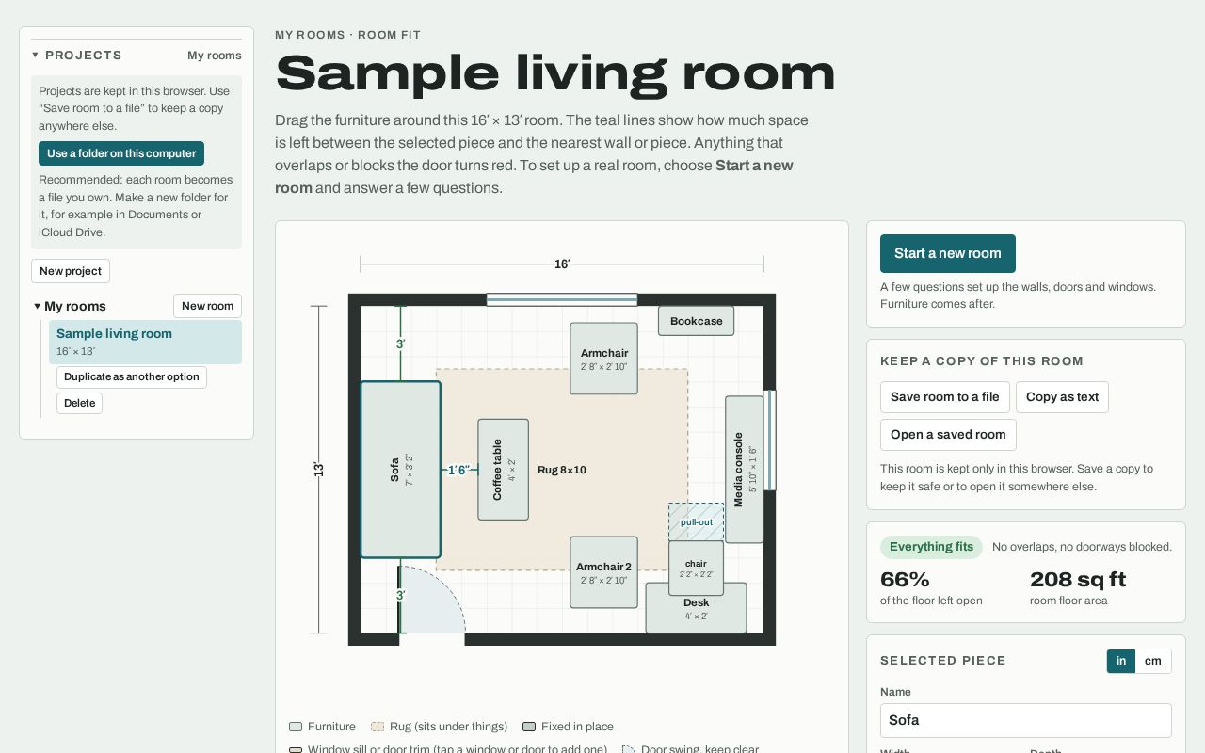Click the Rug 8×10 label
Image resolution: width=1205 pixels, height=753 pixels.
561,470
